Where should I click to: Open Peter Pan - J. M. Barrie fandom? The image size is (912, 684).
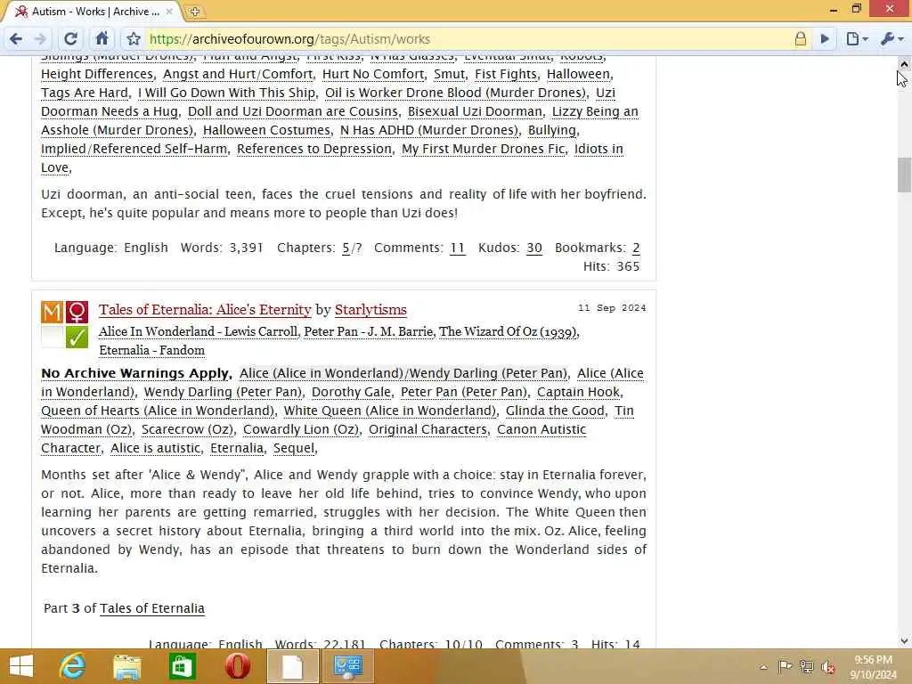pyautogui.click(x=368, y=331)
